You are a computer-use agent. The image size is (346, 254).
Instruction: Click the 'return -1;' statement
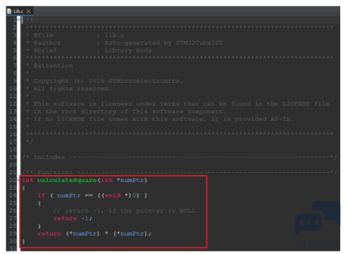(73, 218)
